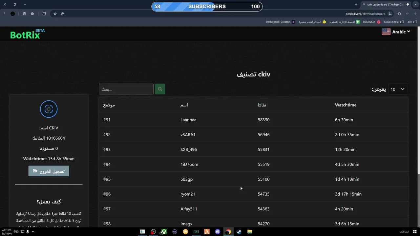Click the نقاط points column header
The width and height of the screenshot is (420, 236).
tap(262, 105)
